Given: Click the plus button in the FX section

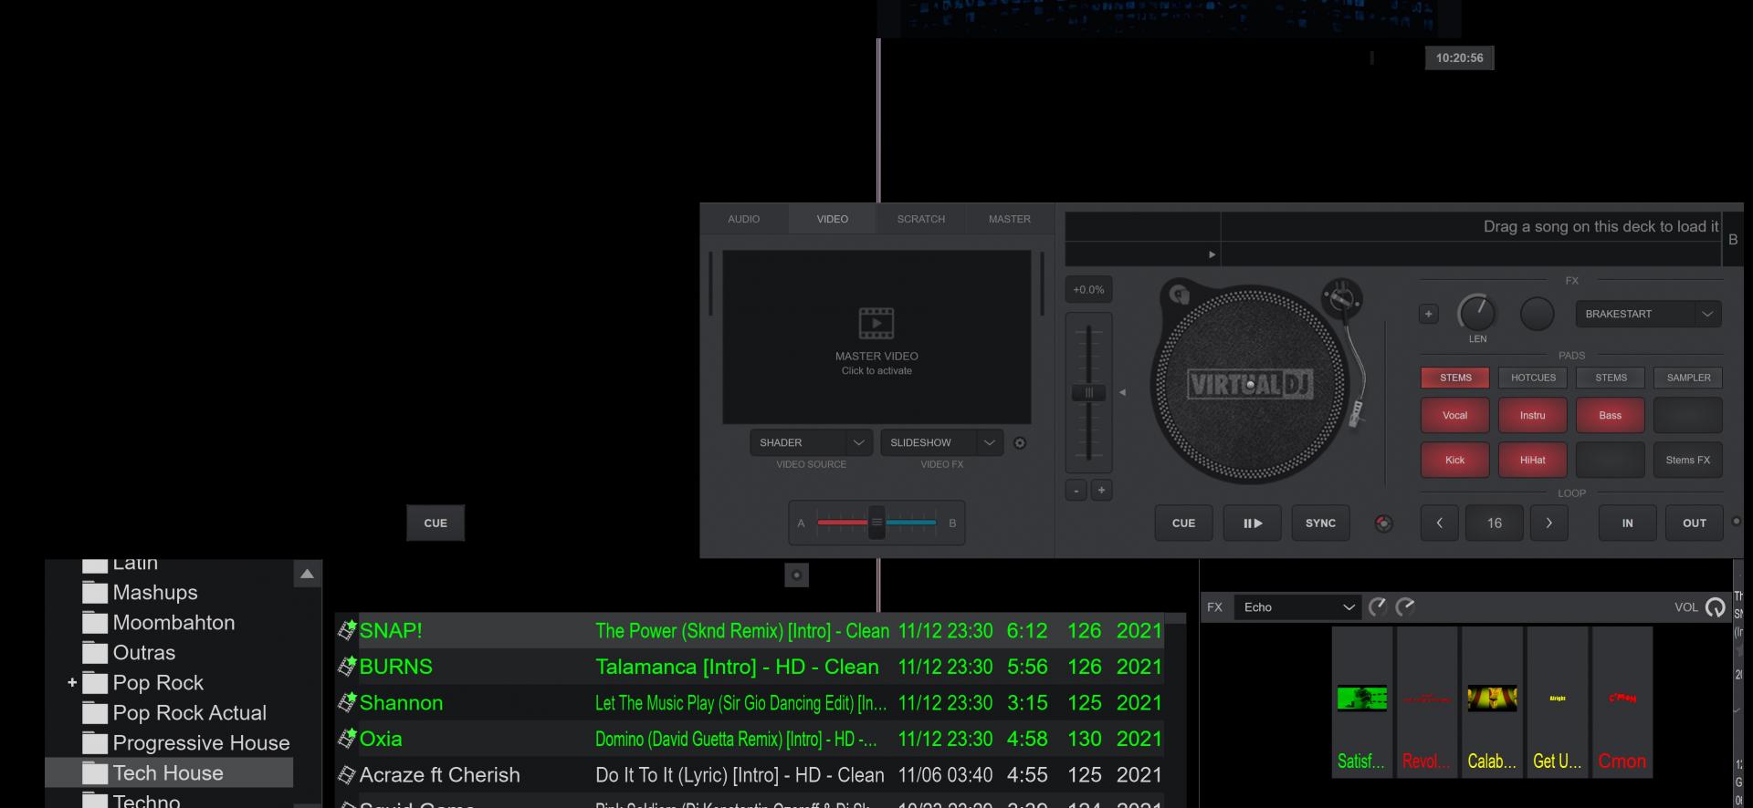Looking at the screenshot, I should click(x=1429, y=314).
